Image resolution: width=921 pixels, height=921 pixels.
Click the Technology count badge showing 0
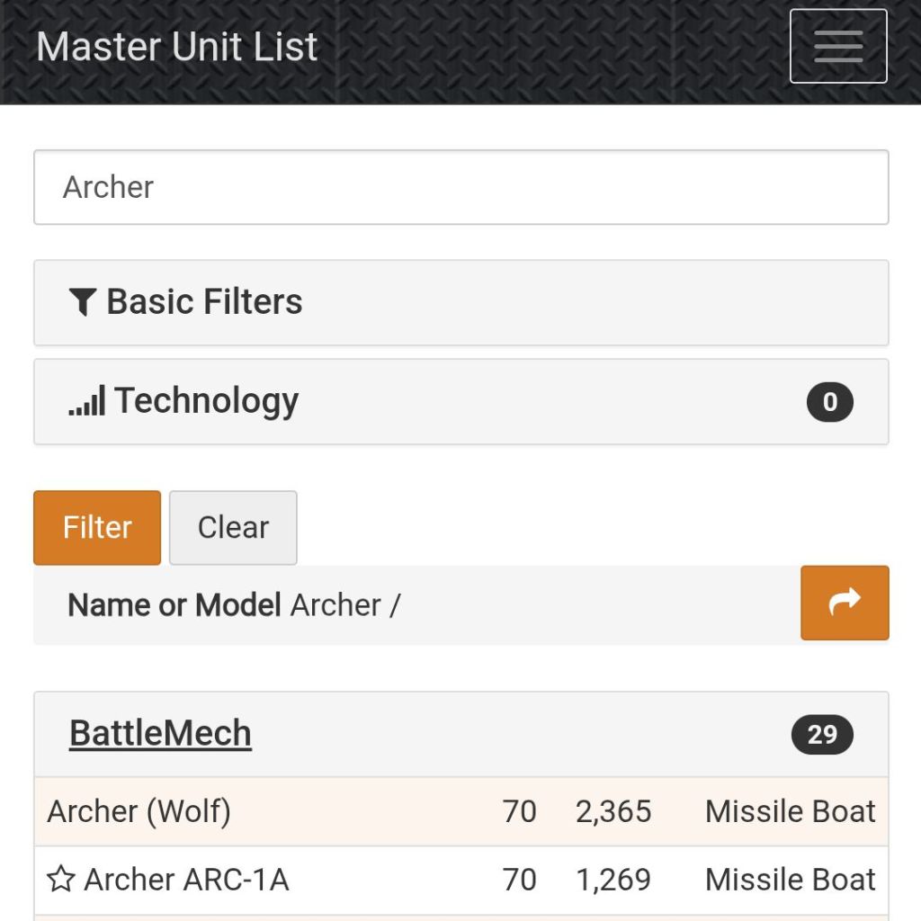829,402
